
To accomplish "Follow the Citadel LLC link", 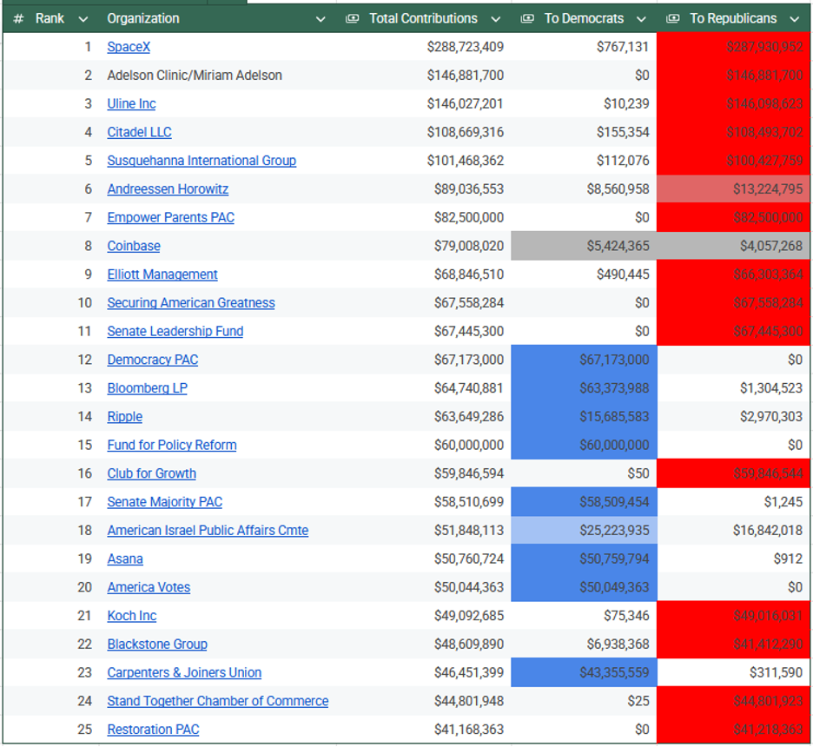I will click(x=140, y=132).
